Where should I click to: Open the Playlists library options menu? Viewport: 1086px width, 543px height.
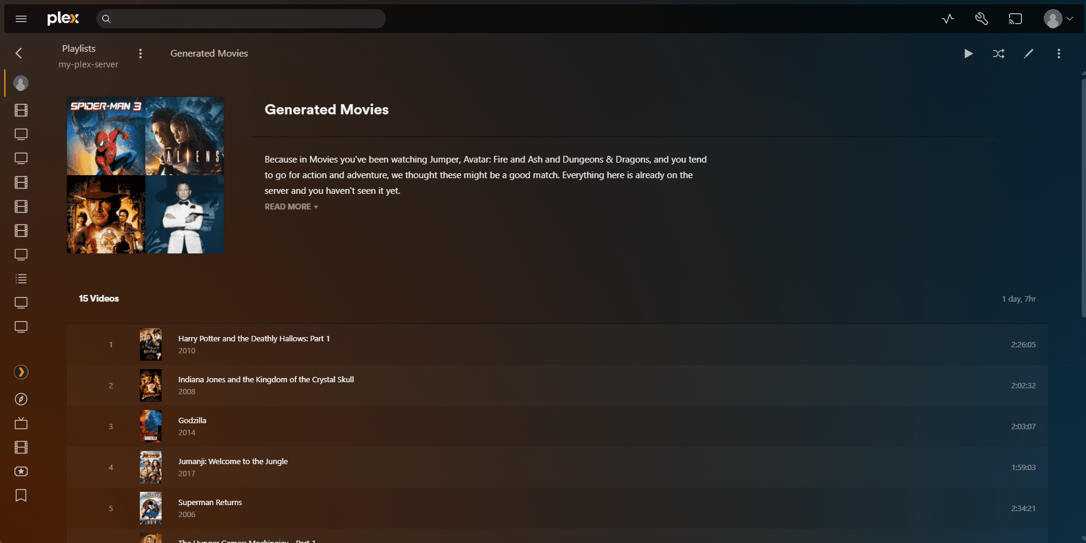click(140, 54)
